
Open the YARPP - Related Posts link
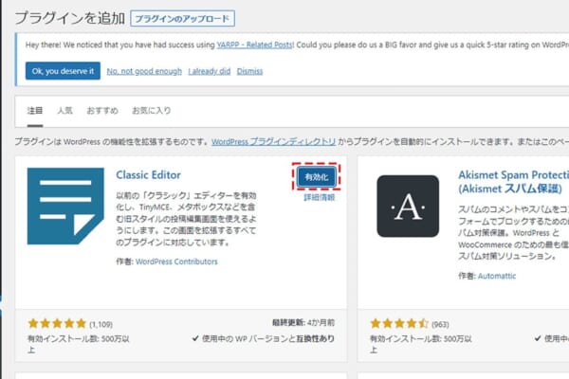tap(255, 45)
